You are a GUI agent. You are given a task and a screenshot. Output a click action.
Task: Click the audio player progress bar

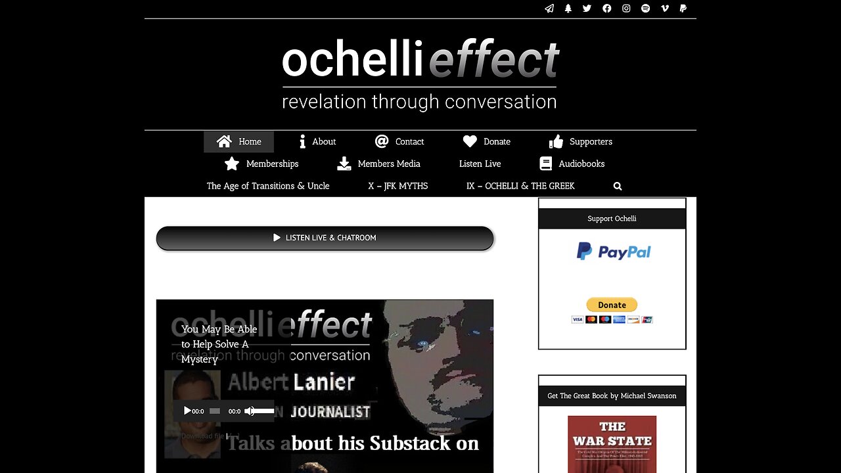click(x=215, y=411)
